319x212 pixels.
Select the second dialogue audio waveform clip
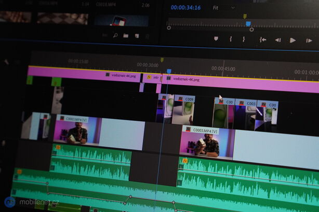point(248,181)
